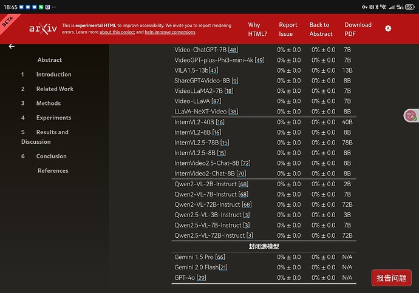The height and width of the screenshot is (293, 419).
Task: Open citation [43] for VILA1.5-13b
Action: click(x=213, y=70)
